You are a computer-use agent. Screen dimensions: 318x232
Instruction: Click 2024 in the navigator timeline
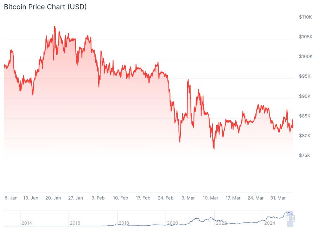point(269,223)
